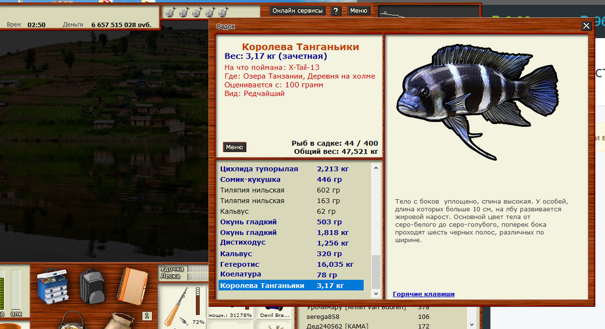Click the Деньги money amount
Image resolution: width=605 pixels, height=329 pixels.
(x=121, y=25)
